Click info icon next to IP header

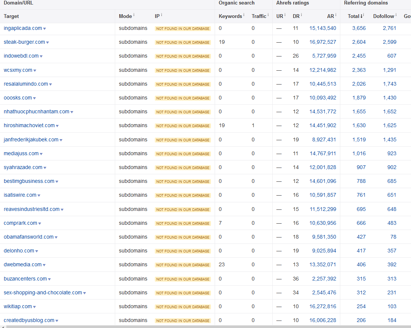(x=162, y=15)
